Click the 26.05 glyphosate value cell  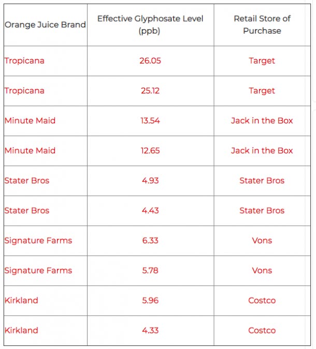point(150,61)
